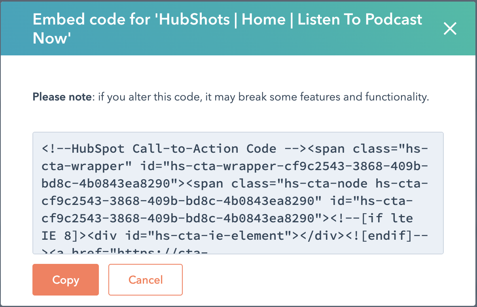Click 'IE 8]><div' in the code
Screen dimensions: 477x307
coord(79,236)
